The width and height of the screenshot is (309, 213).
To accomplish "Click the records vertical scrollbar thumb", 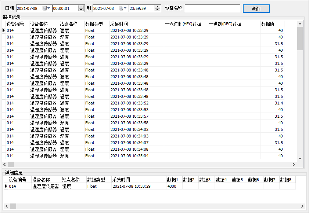I will tap(300, 38).
